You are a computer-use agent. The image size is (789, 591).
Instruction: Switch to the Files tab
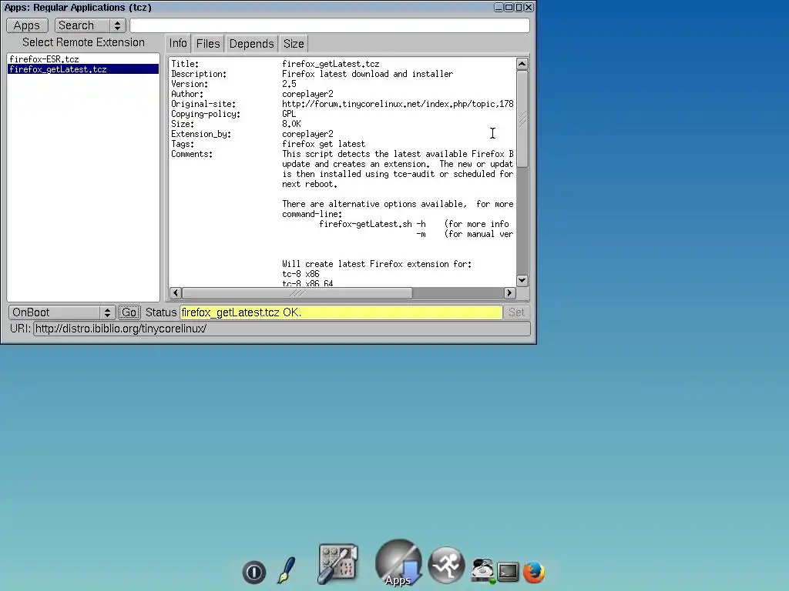click(208, 44)
